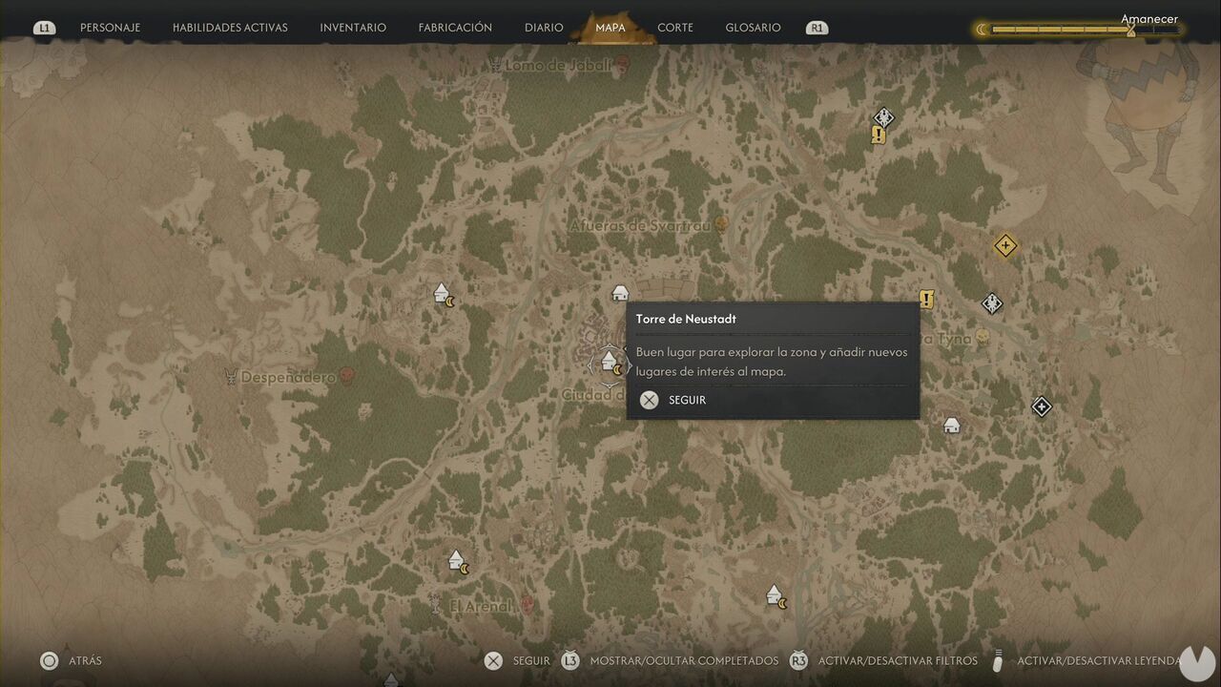
Task: Select the house with moon icon at bottom center
Action: coord(776,595)
